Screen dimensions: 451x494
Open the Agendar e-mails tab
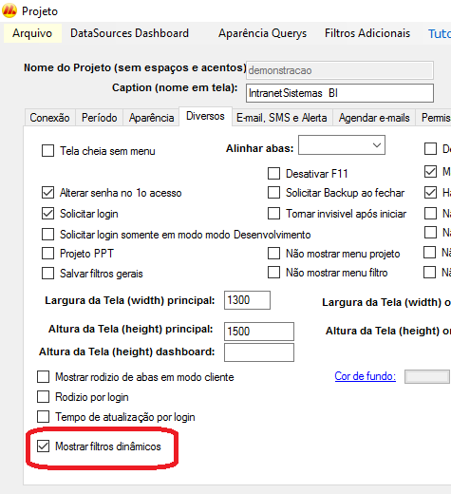pos(374,118)
